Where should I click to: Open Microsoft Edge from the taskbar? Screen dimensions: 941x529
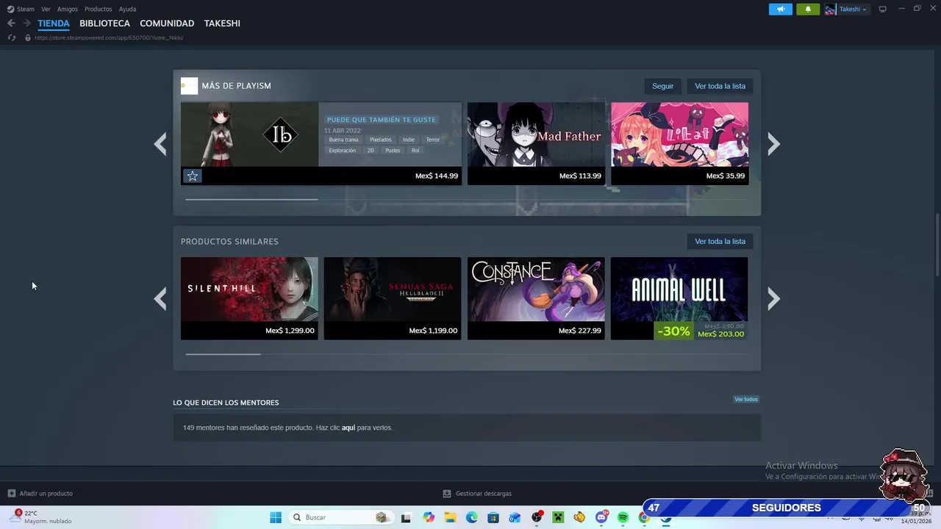coord(471,517)
